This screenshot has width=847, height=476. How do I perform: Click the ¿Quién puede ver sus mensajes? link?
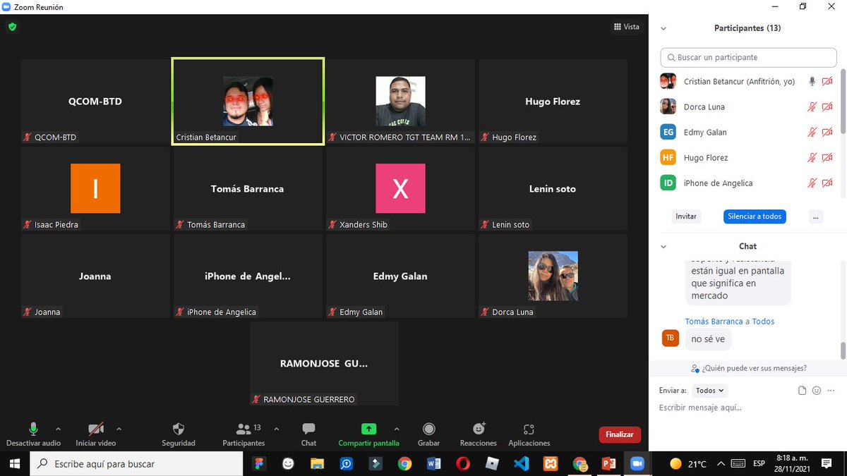point(750,368)
